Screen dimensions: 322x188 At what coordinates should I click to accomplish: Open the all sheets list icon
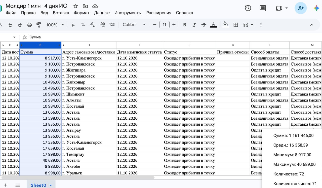tap(18, 185)
